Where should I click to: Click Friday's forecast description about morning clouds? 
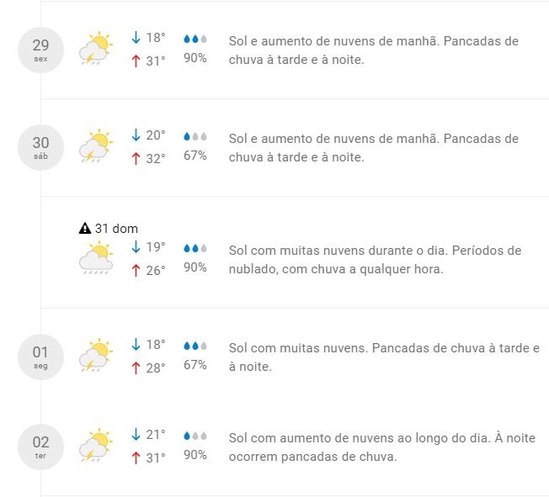(x=373, y=50)
